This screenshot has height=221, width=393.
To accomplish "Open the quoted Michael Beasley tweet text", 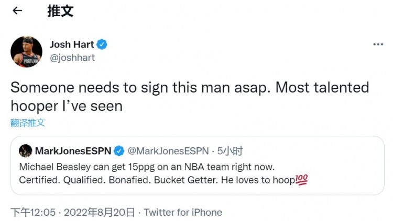I will click(163, 173).
